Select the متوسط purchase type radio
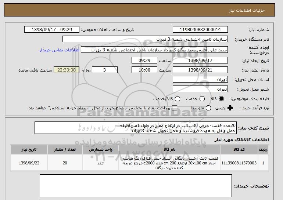The image size is (283, 200). pyautogui.click(x=208, y=108)
